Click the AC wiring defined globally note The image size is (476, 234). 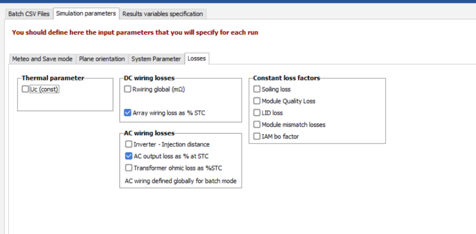180,181
